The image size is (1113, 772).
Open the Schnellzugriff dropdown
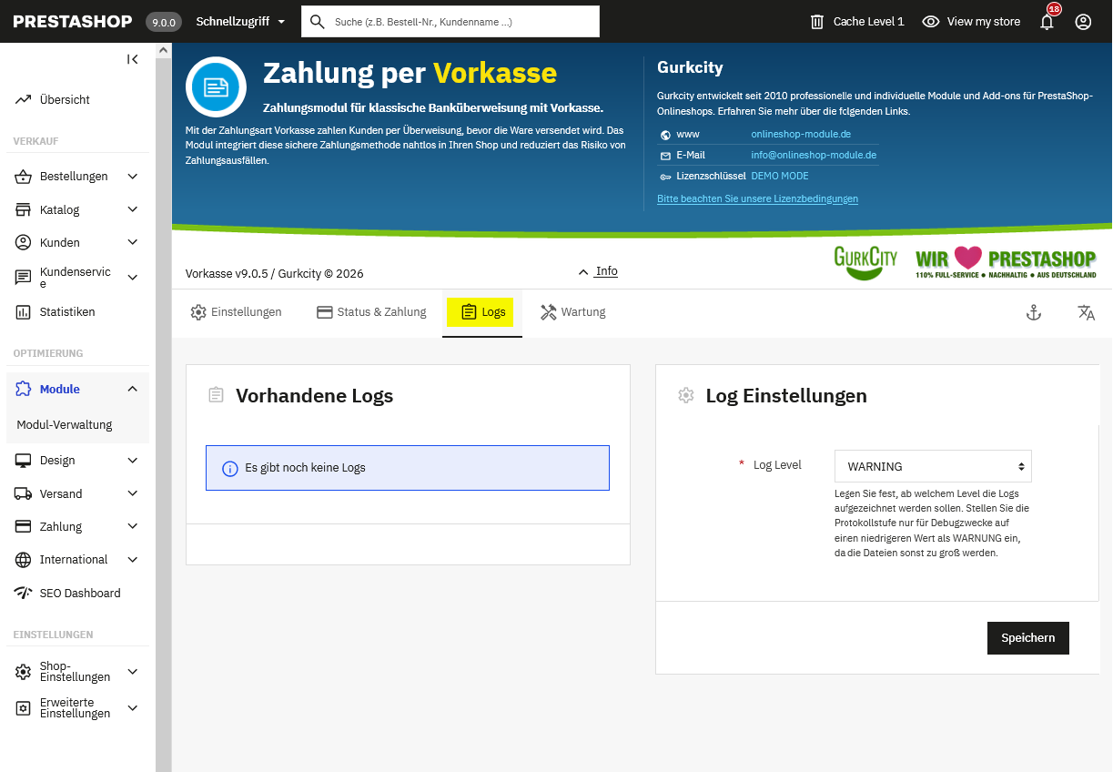click(240, 22)
